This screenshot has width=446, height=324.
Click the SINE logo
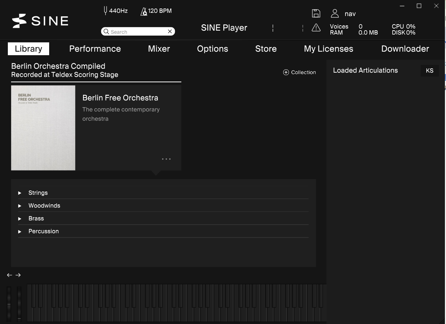[40, 21]
